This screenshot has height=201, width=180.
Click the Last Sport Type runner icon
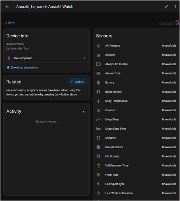pyautogui.click(x=98, y=184)
